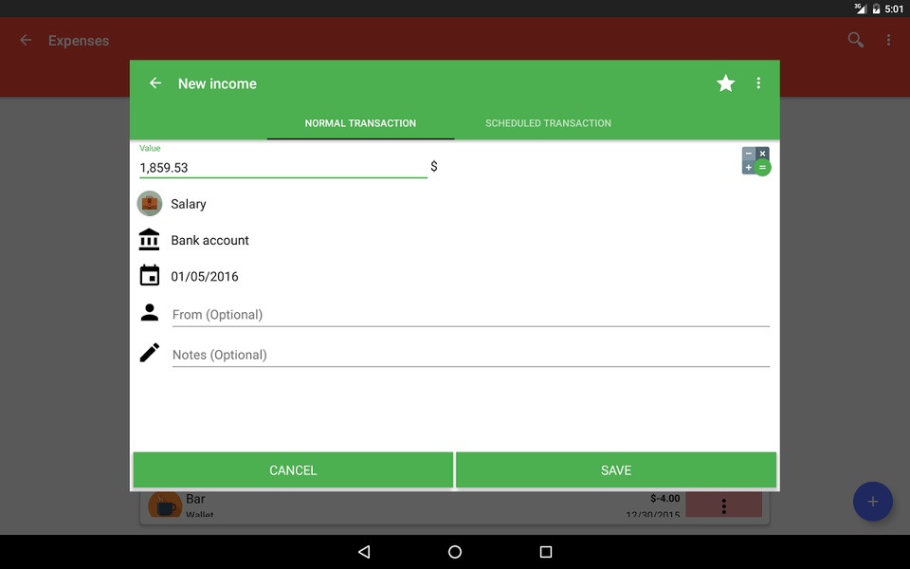This screenshot has height=569, width=910.
Task: Tap the pencil icon beside Notes field
Action: pyautogui.click(x=150, y=353)
